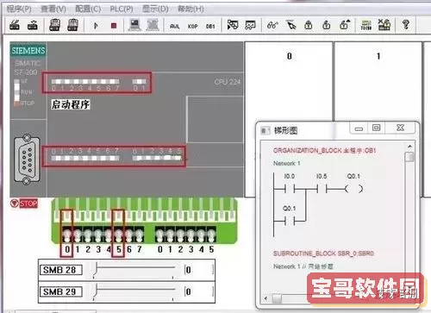Open the 查看(V) menu
This screenshot has height=313, width=431.
(53, 9)
